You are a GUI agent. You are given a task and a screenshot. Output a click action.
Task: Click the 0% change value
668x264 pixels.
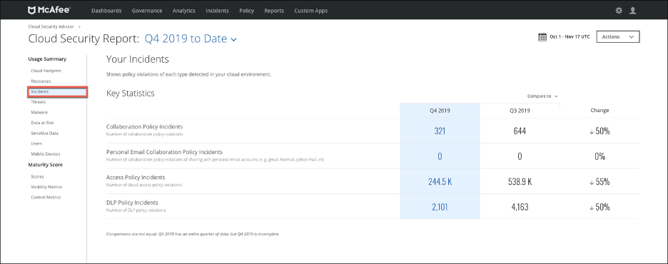599,156
